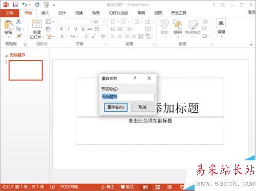This screenshot has height=191, width=256.
Task: Open the Arrange objects icon
Action: pyautogui.click(x=178, y=24)
